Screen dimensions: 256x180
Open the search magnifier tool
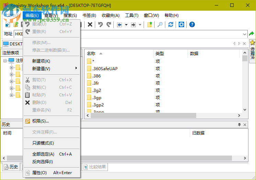click(x=160, y=25)
